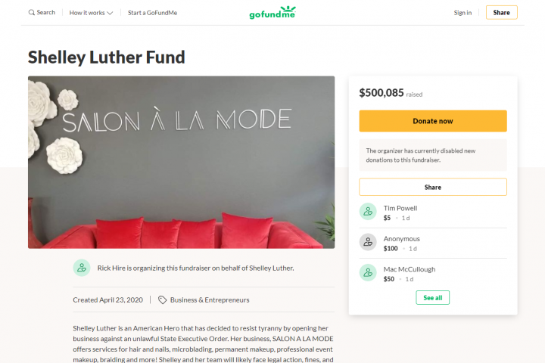Click the Salon A La Mode campaign photo
The image size is (545, 363).
(181, 163)
